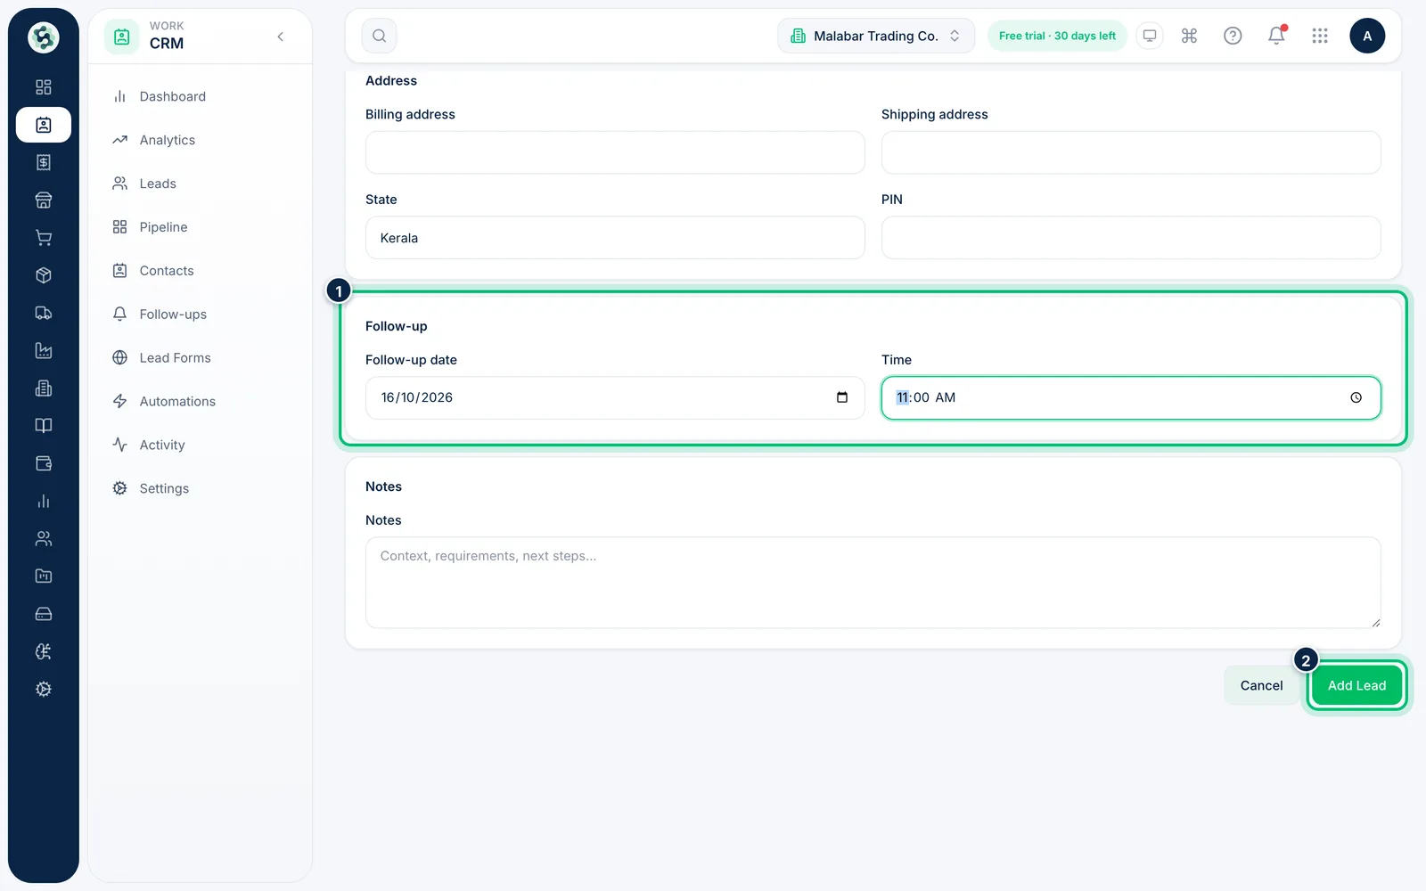Click the Cancel button
The width and height of the screenshot is (1426, 891).
click(1261, 685)
